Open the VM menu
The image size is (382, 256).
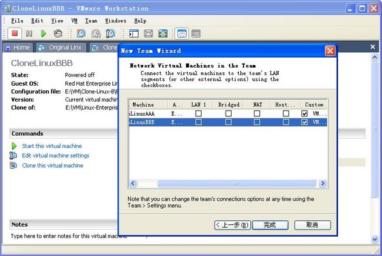coord(74,21)
